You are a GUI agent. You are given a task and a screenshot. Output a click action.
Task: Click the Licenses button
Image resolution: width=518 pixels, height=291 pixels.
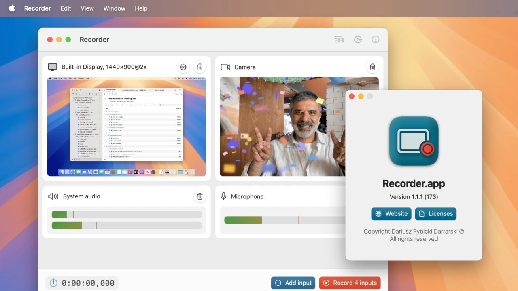click(435, 214)
